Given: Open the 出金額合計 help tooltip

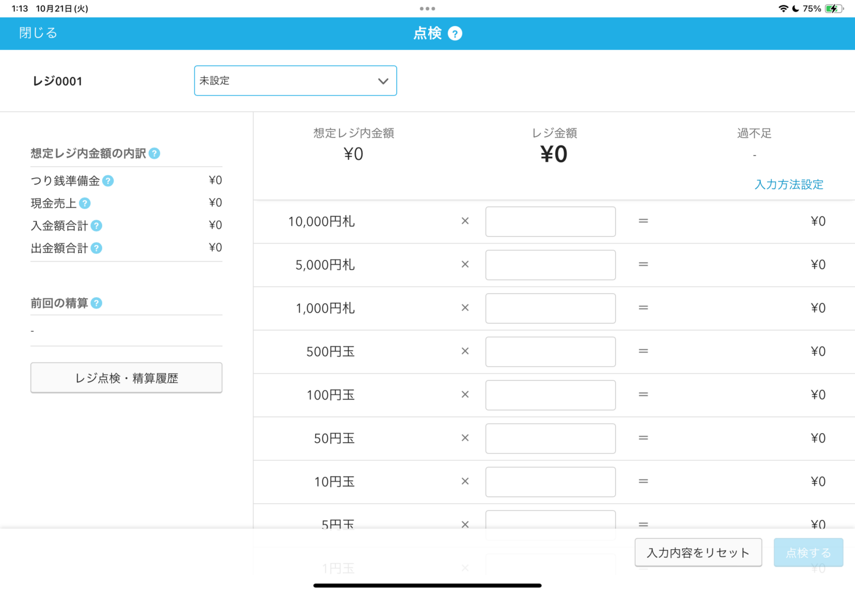Looking at the screenshot, I should click(x=96, y=248).
